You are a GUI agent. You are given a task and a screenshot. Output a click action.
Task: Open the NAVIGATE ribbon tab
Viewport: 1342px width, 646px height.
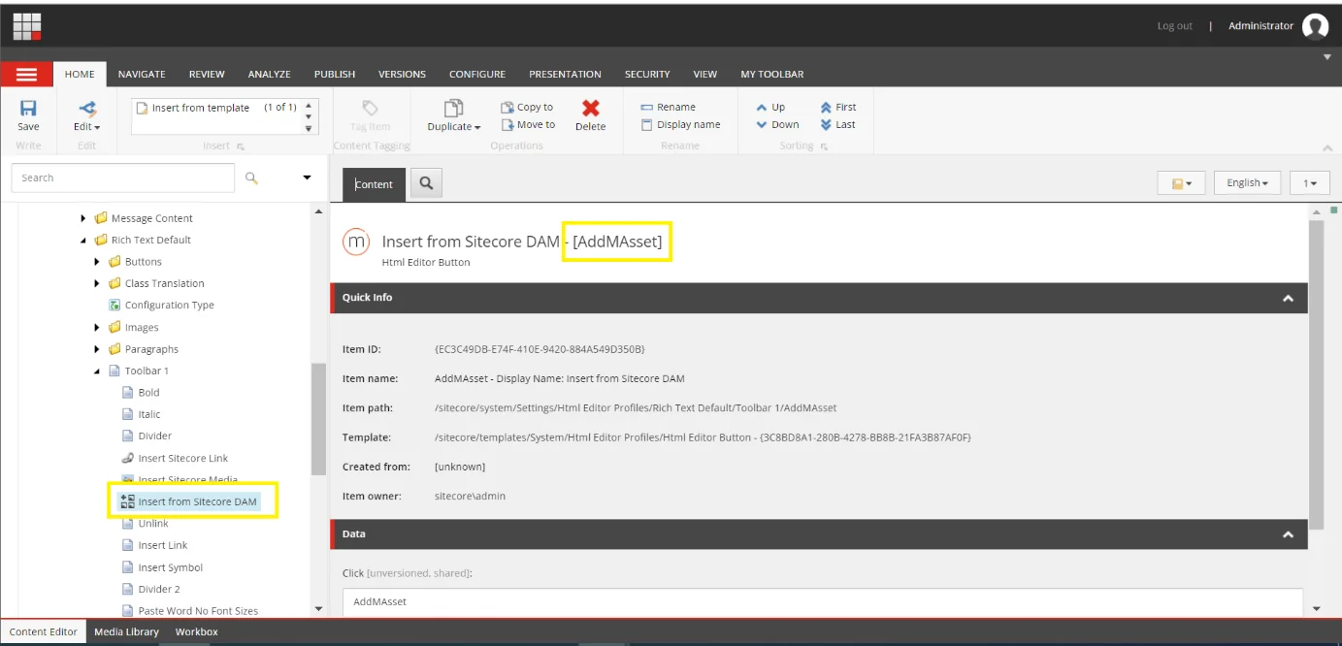pos(142,74)
